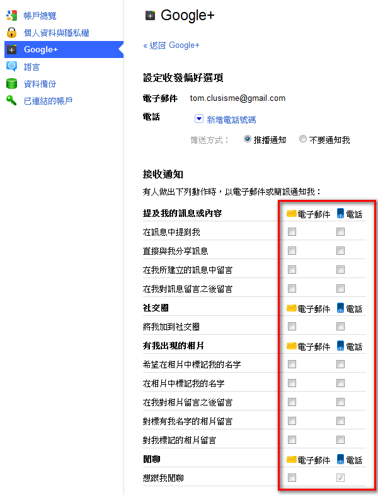This screenshot has height=495, width=378.
Task: Check phone box for 將我加到社交圈
Action: click(340, 327)
